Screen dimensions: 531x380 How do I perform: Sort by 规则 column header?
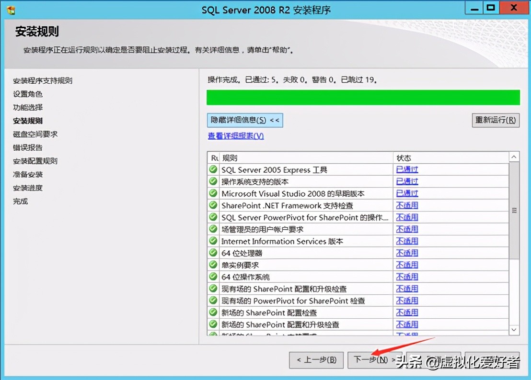click(x=306, y=158)
